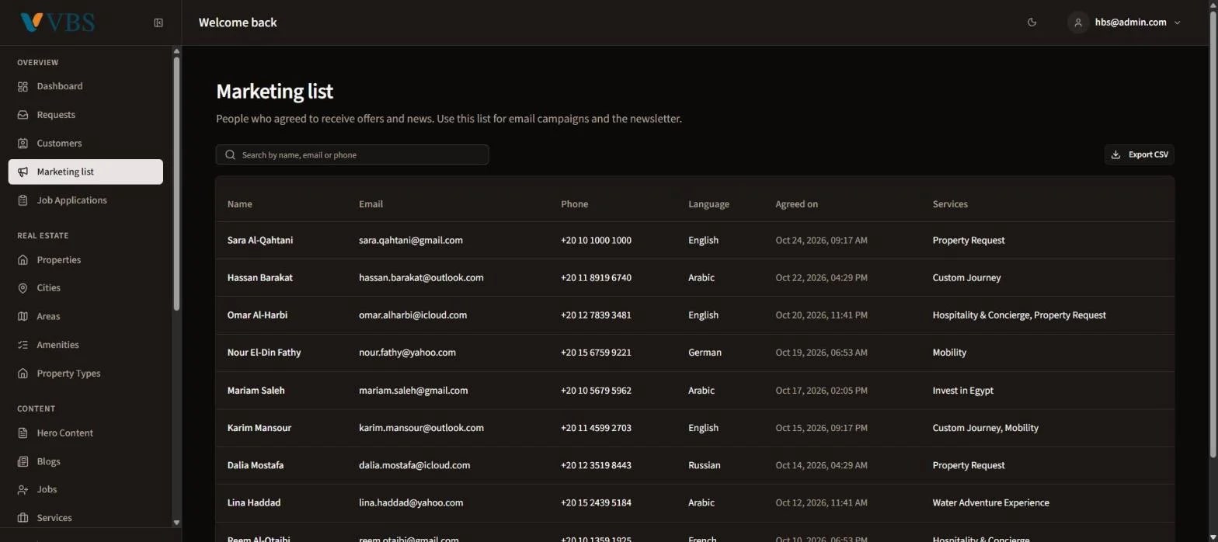The width and height of the screenshot is (1218, 542).
Task: Click the Property Types house icon
Action: click(x=23, y=373)
